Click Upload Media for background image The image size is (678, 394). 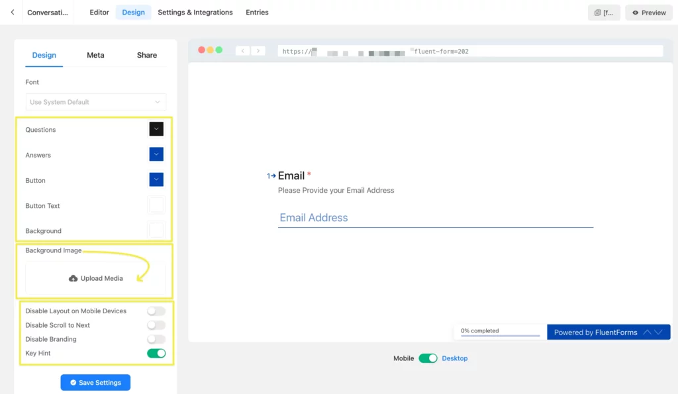(x=95, y=279)
